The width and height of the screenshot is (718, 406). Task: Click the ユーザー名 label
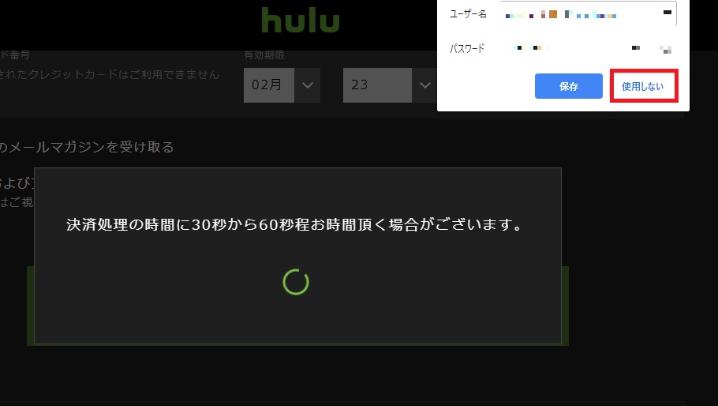click(x=468, y=13)
